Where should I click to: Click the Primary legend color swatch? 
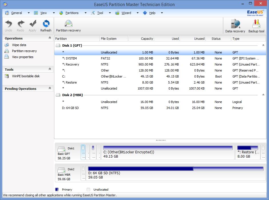[57, 189]
